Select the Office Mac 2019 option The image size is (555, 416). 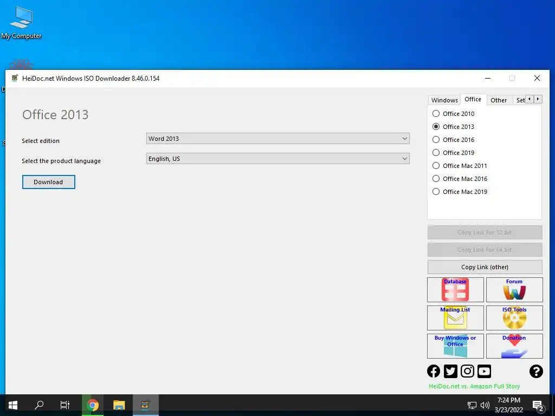(x=460, y=192)
